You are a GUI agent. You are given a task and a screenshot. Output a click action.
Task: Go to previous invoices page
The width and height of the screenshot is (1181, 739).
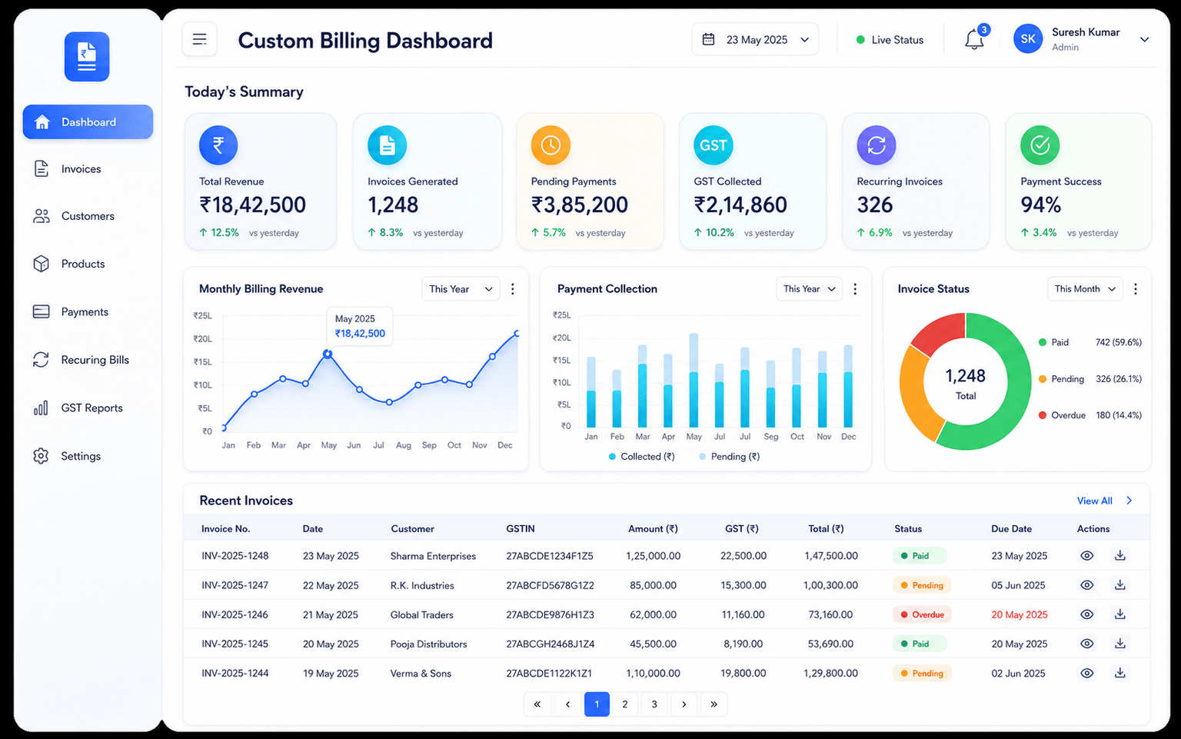[567, 704]
